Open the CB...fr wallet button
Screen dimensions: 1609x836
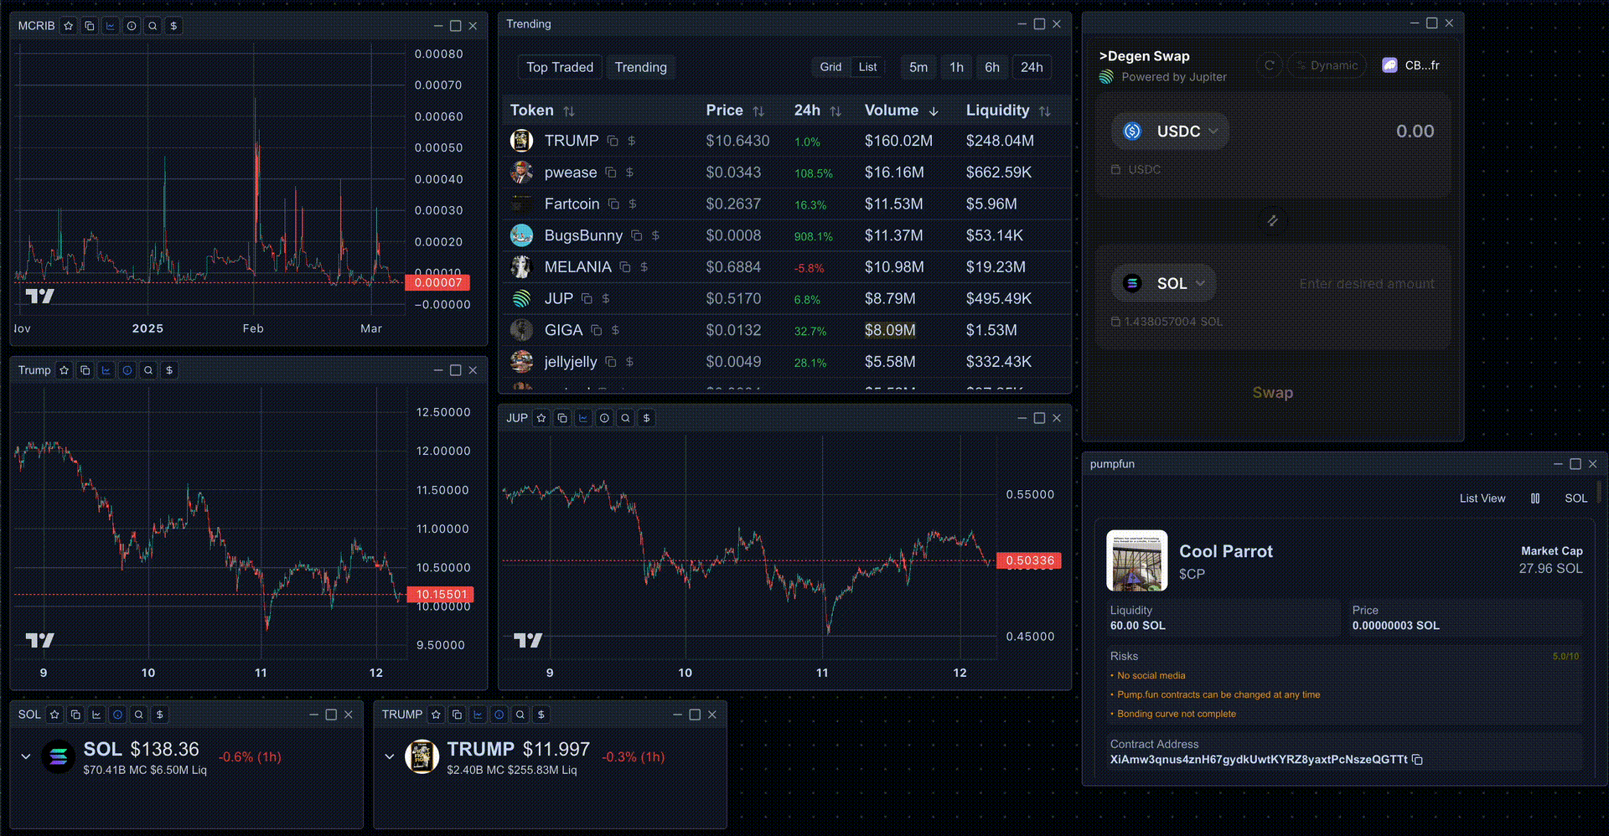(1411, 65)
